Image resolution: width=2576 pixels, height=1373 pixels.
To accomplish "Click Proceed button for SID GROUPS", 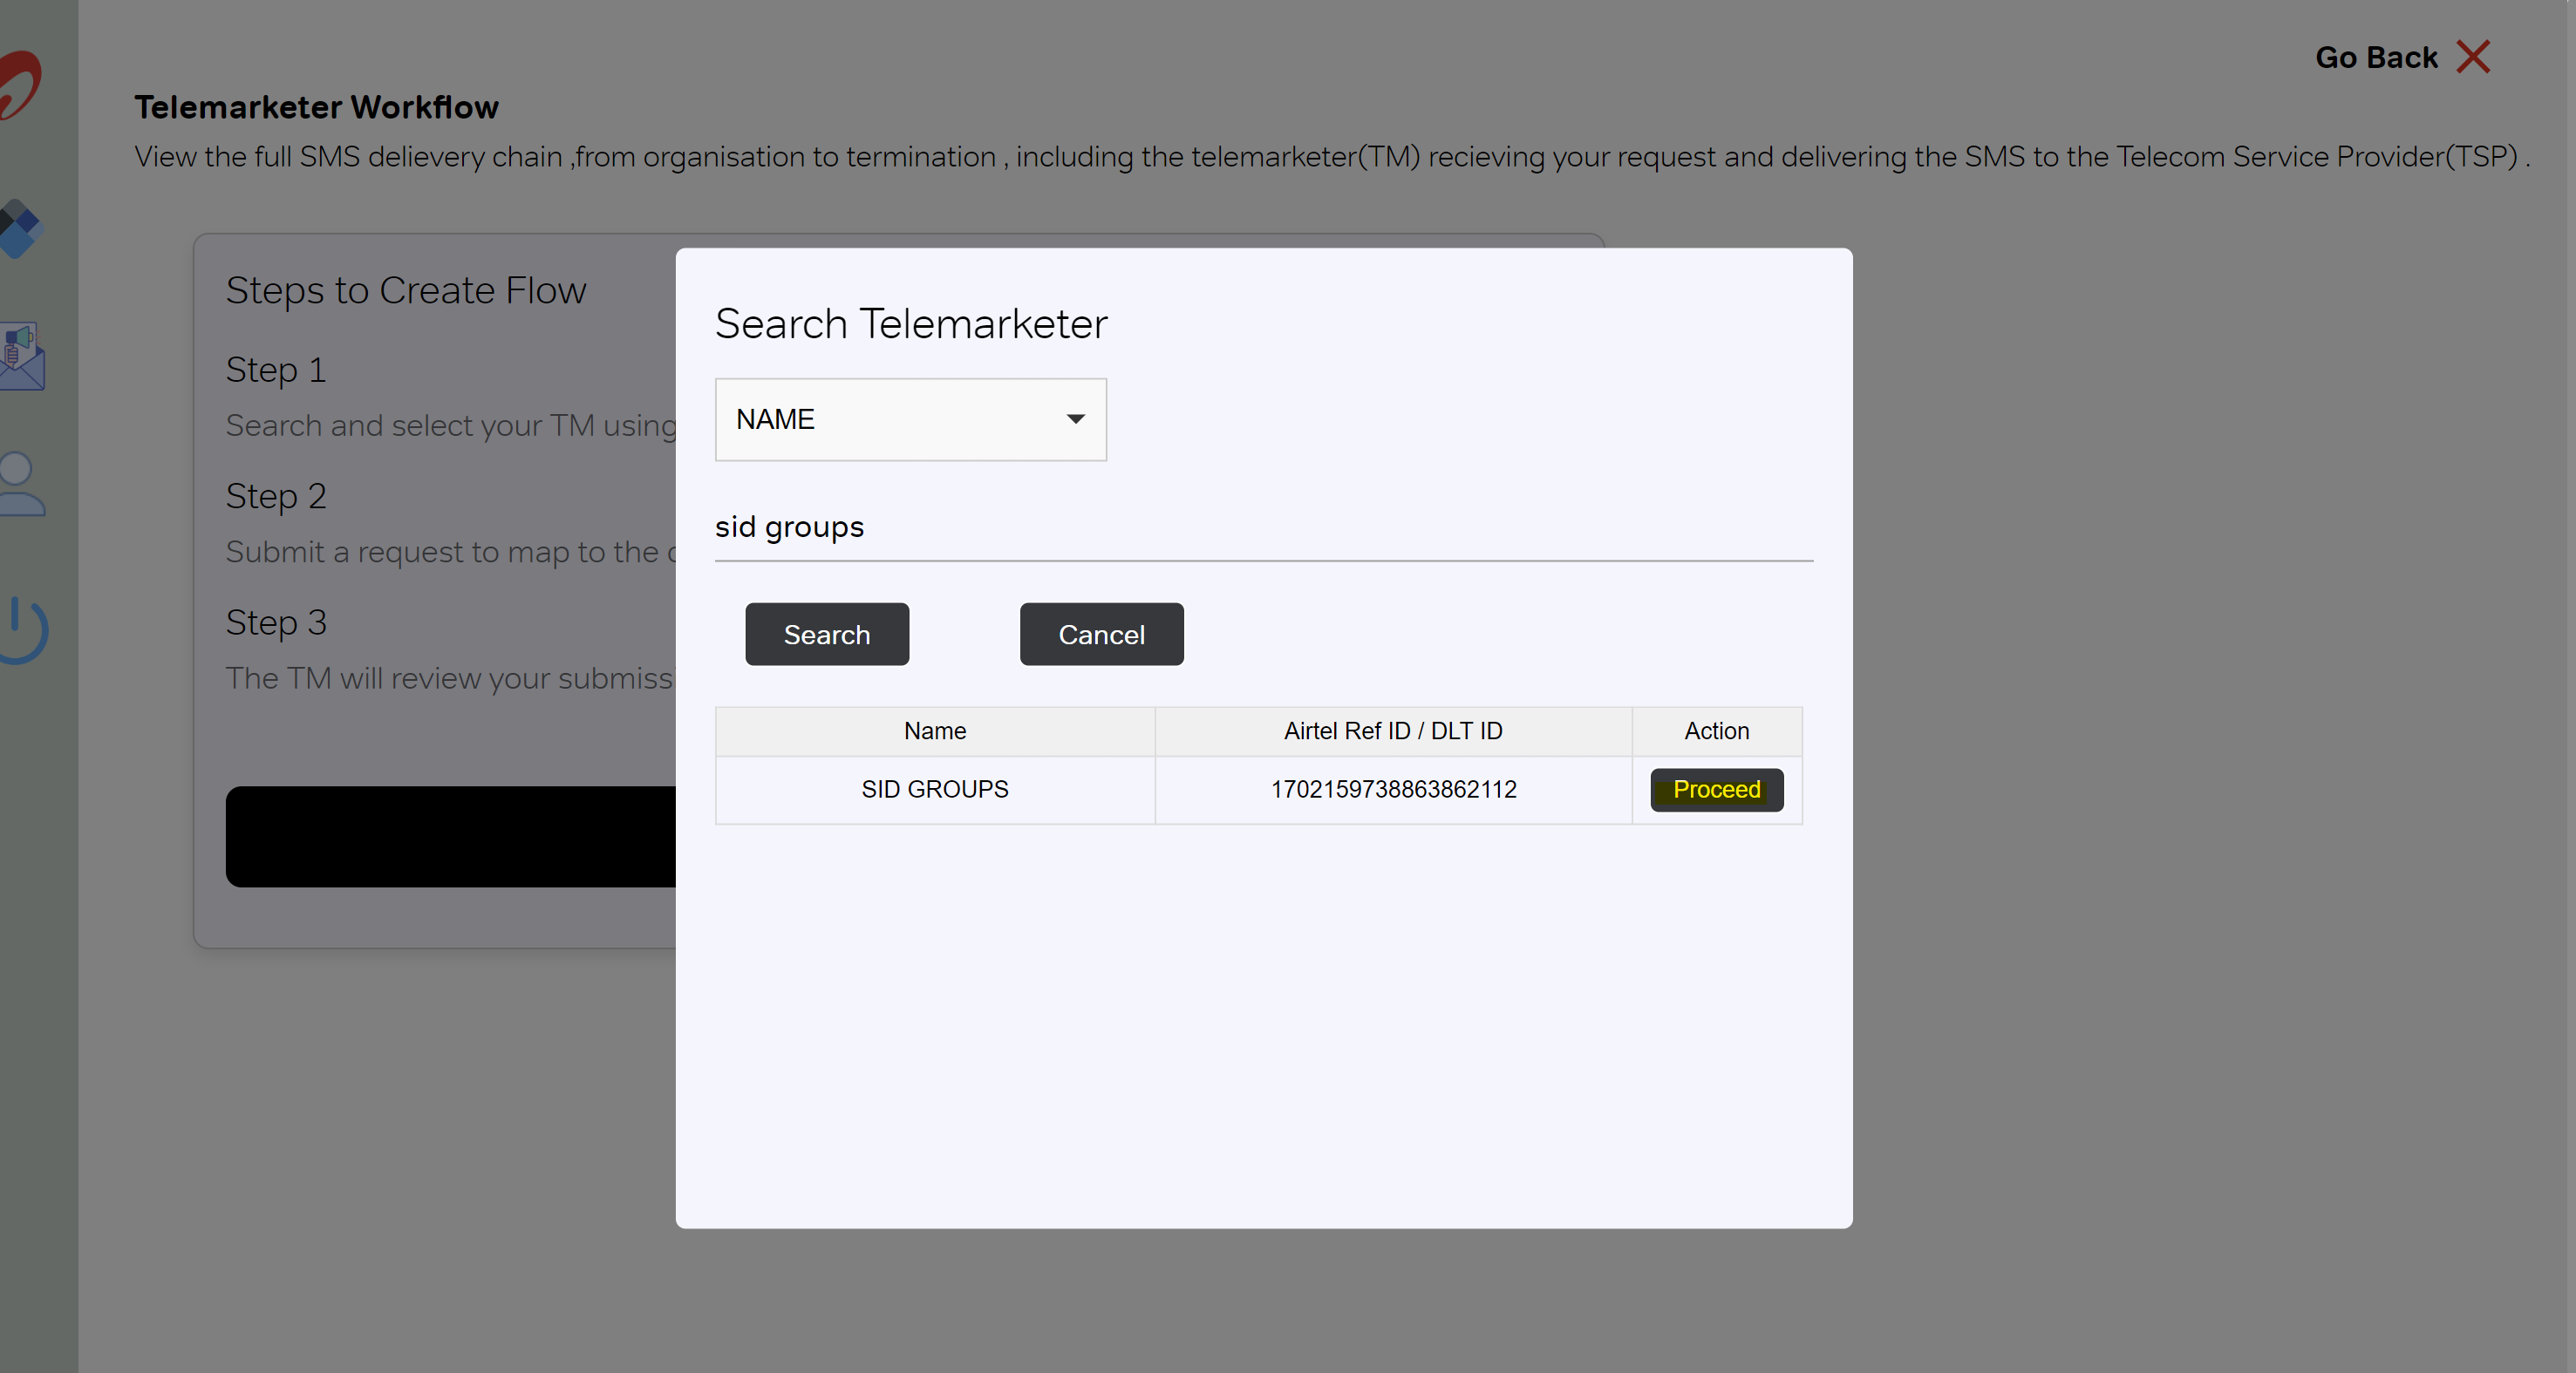I will 1715,789.
